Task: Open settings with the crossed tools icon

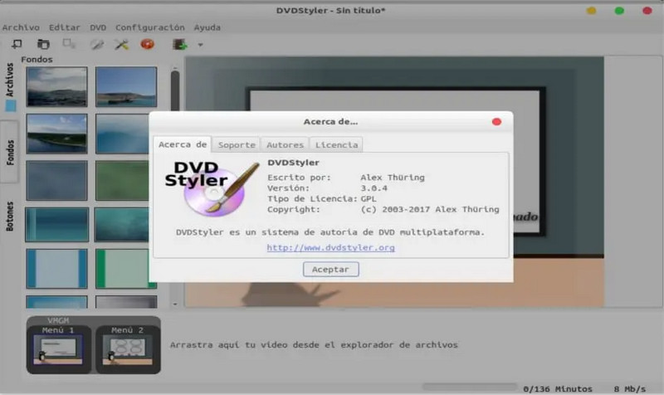Action: point(121,44)
